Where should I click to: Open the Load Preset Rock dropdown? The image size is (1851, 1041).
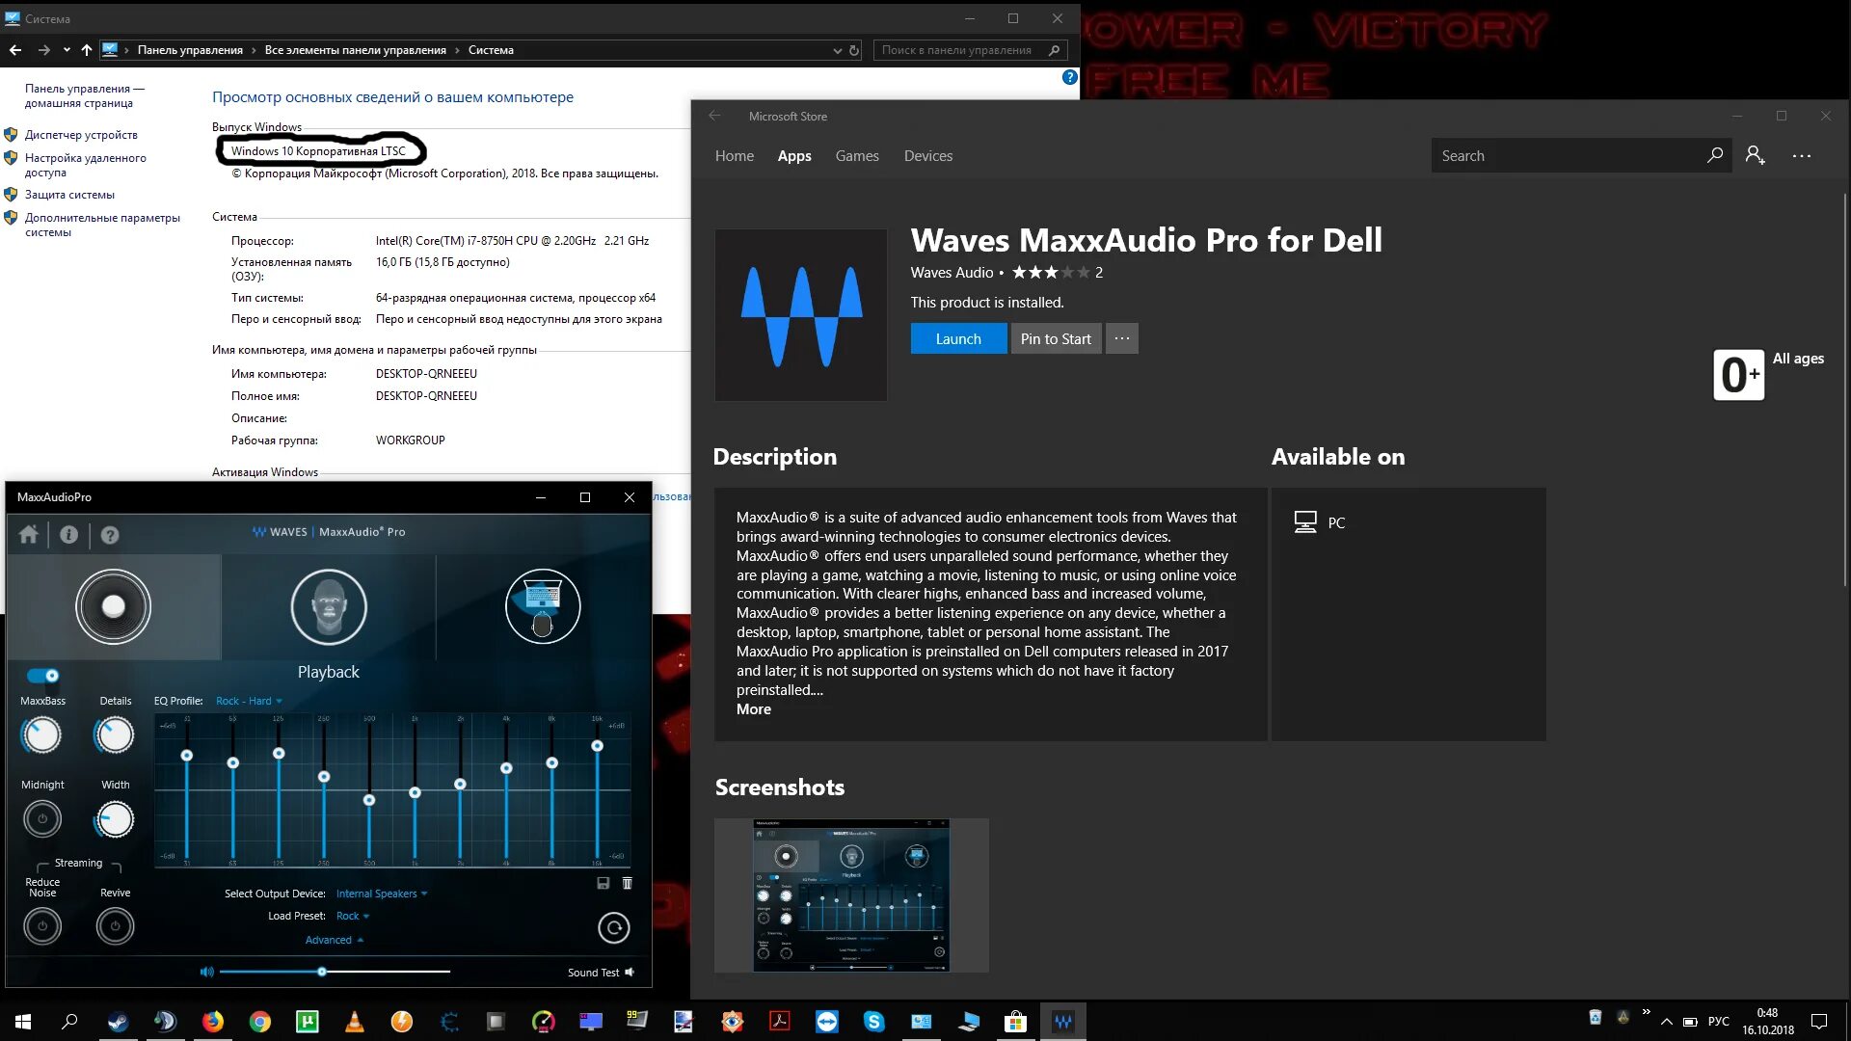(x=352, y=916)
